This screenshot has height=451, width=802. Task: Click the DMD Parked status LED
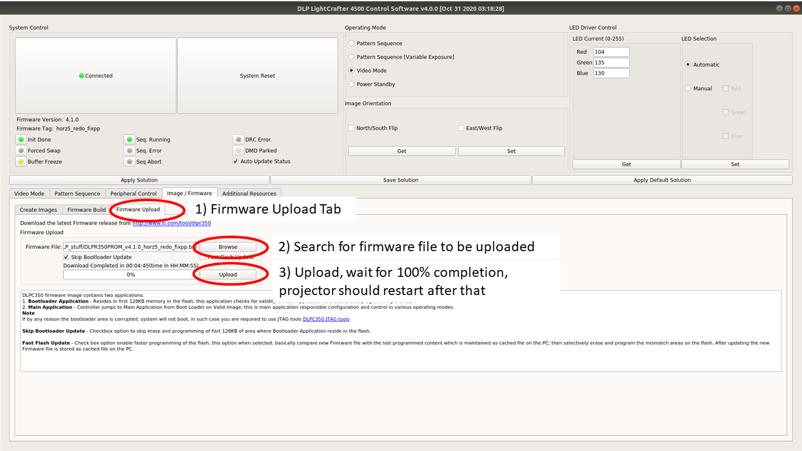pyautogui.click(x=238, y=151)
